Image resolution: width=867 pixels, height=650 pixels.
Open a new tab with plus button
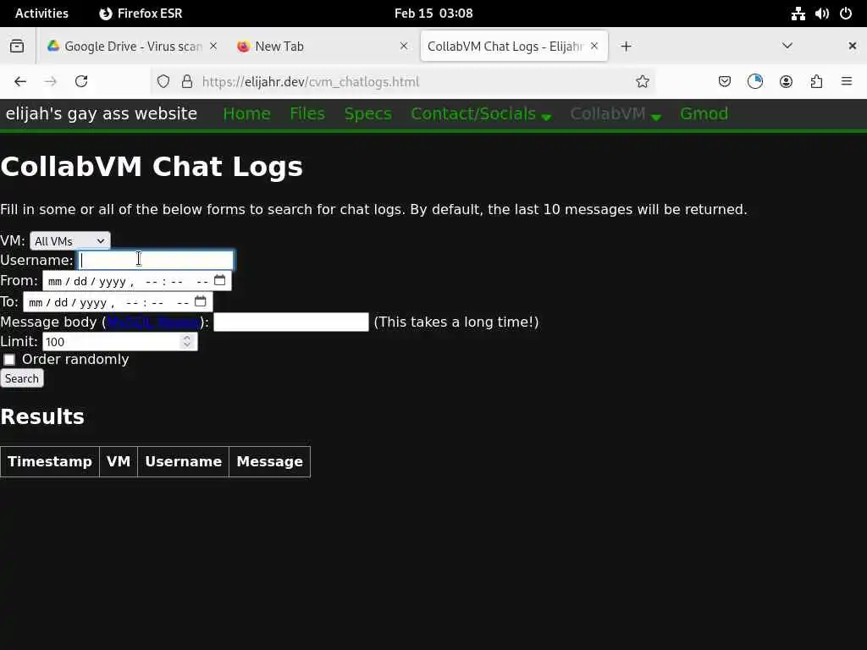[626, 46]
